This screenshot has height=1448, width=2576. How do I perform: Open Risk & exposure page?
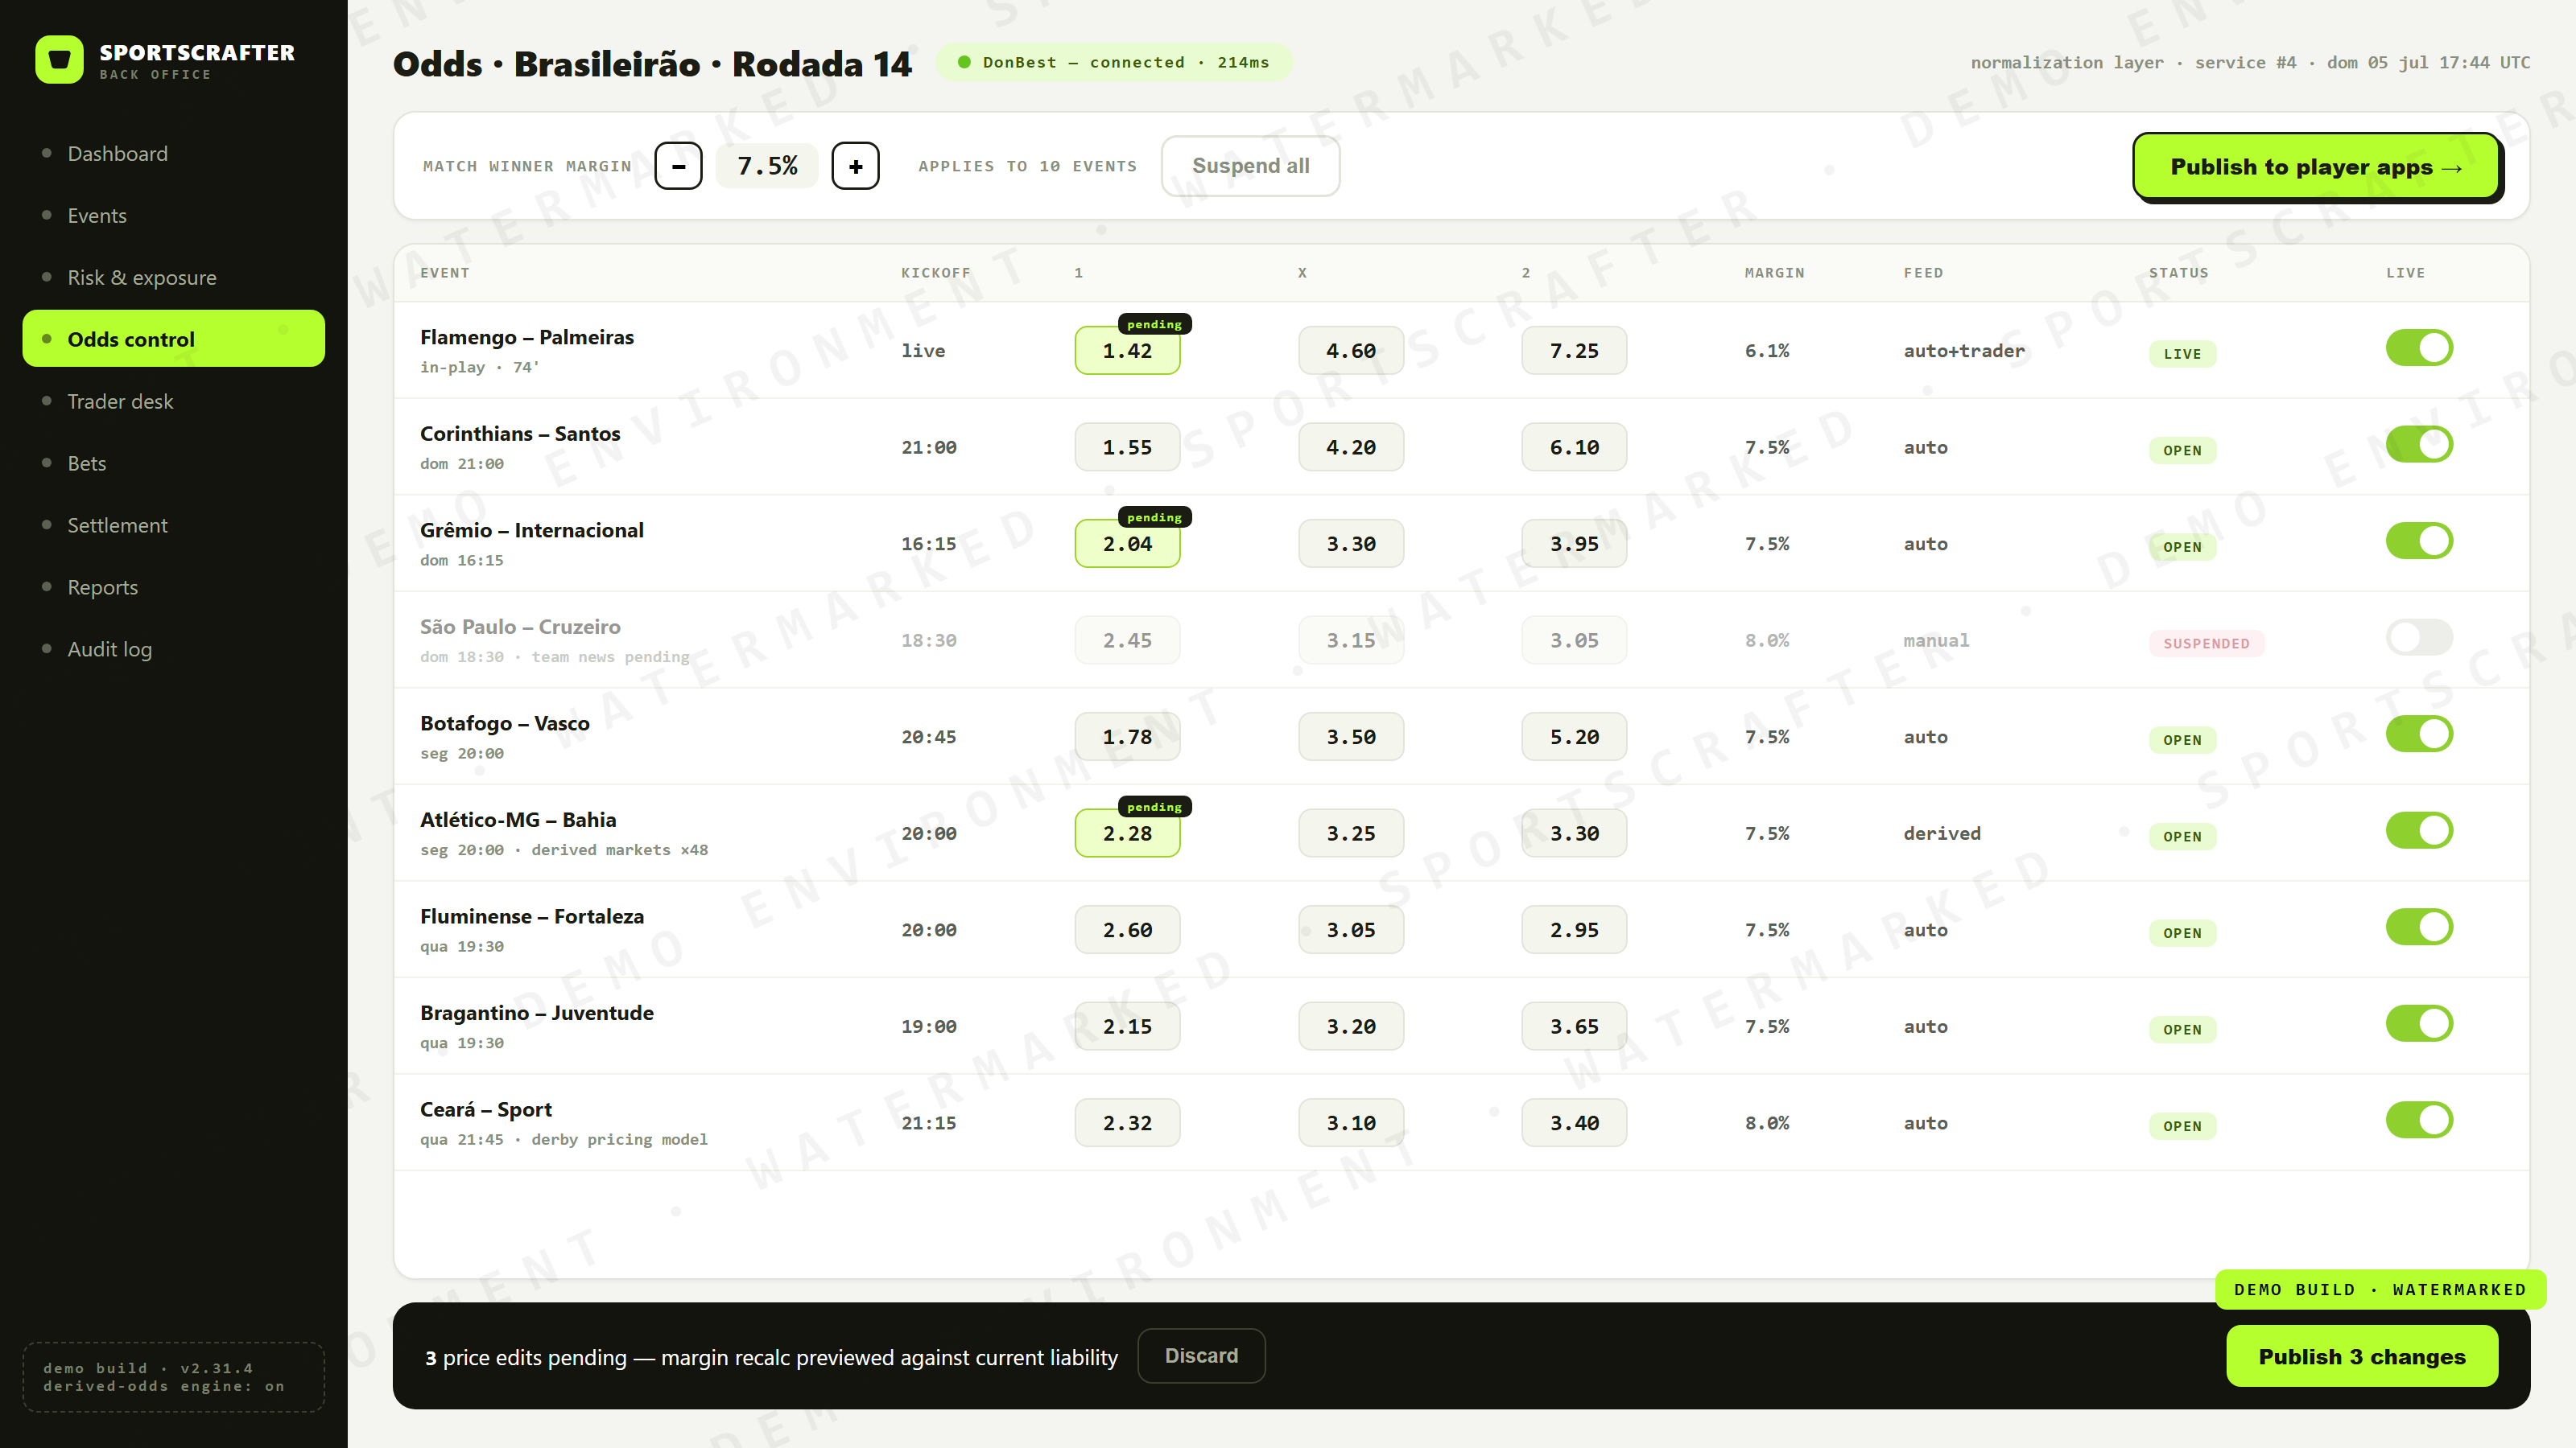coord(174,277)
